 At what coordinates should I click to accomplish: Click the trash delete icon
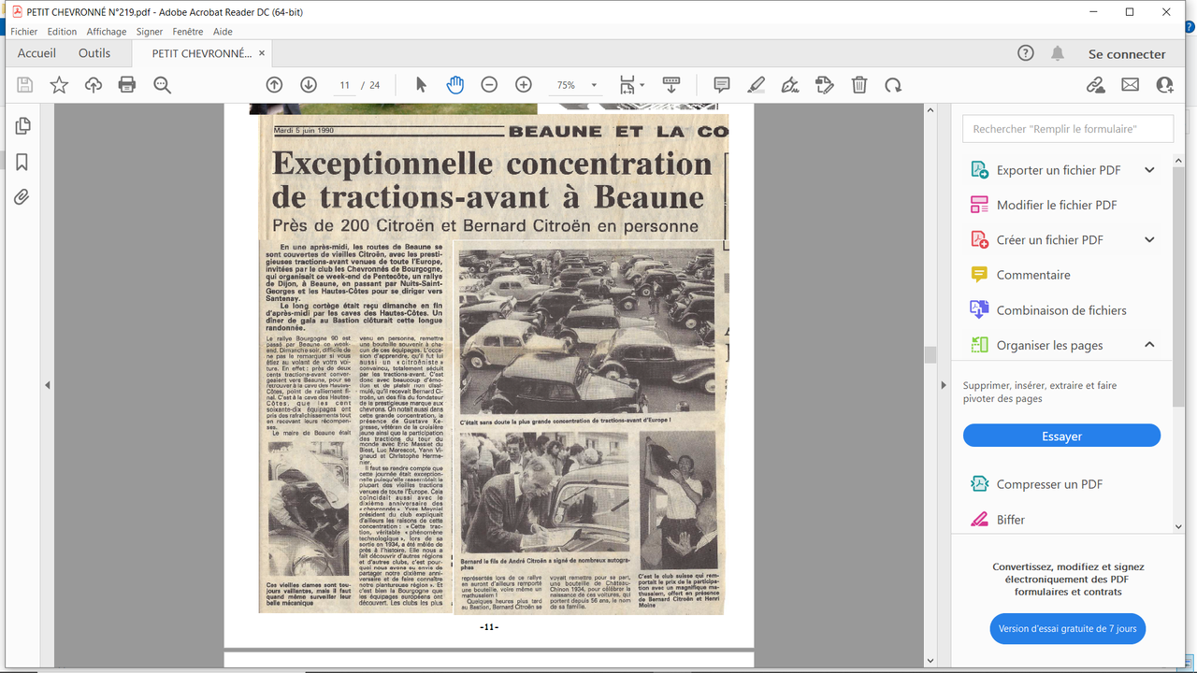click(x=859, y=85)
